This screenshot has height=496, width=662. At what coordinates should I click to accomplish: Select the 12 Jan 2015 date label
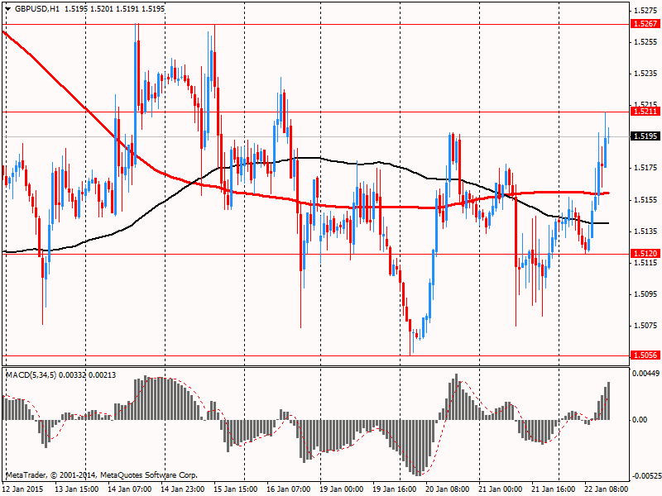(23, 489)
